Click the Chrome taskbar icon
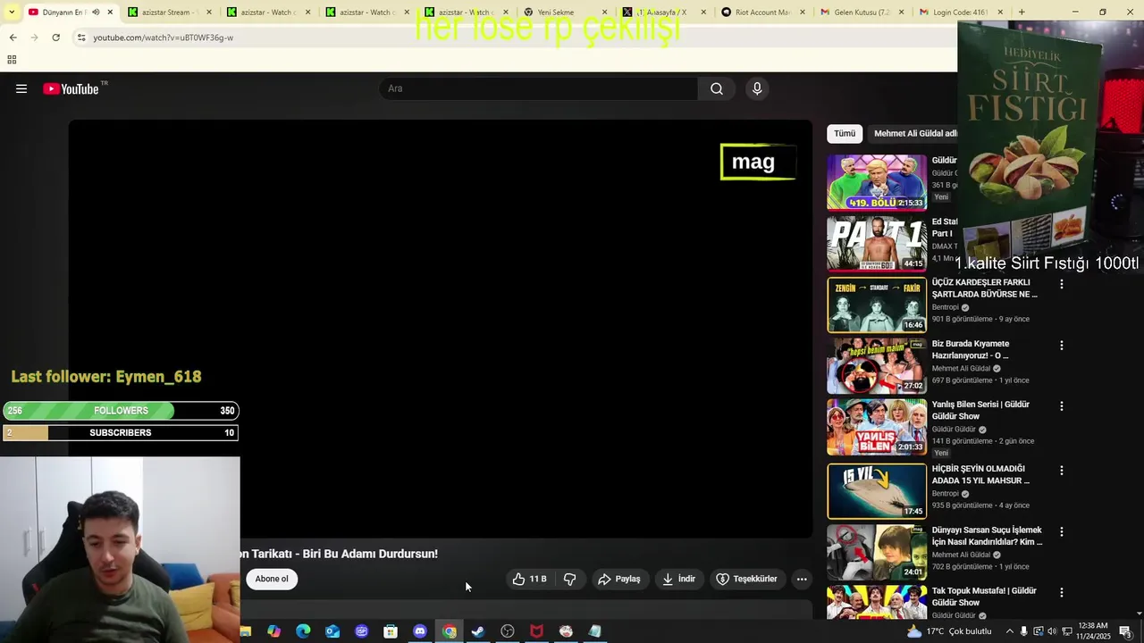1144x643 pixels. 450,631
